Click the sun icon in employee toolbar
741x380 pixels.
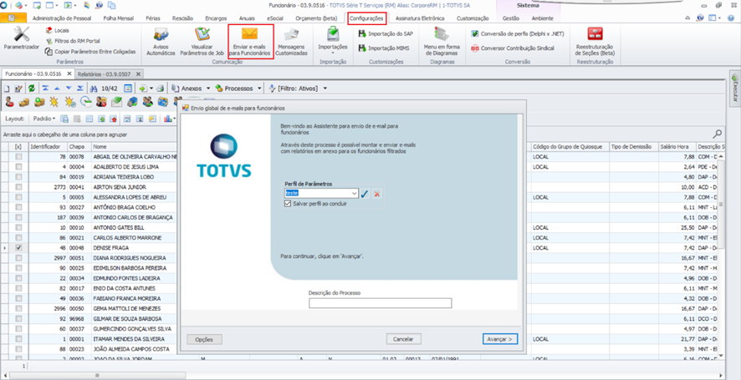(54, 102)
